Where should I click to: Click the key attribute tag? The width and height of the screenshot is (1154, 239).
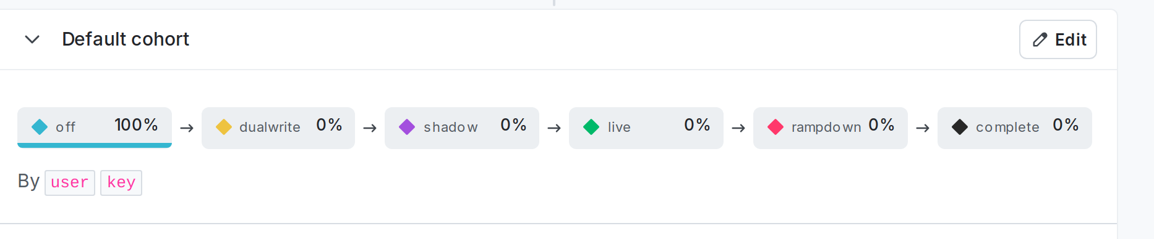121,183
